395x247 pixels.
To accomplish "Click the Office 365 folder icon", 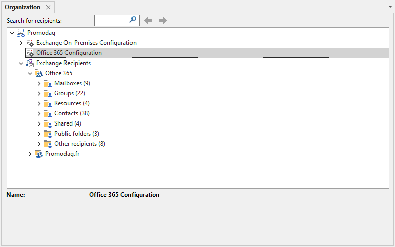I will click(39, 73).
